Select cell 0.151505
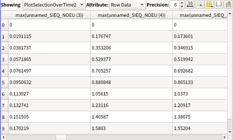233x140 pixels. (x=50, y=117)
